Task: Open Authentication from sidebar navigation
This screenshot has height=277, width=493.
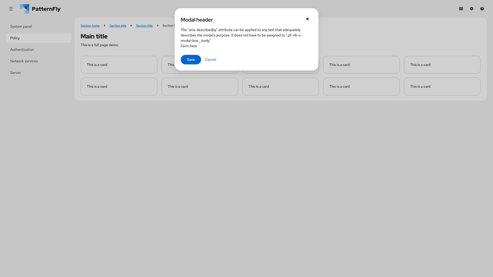Action: point(22,50)
